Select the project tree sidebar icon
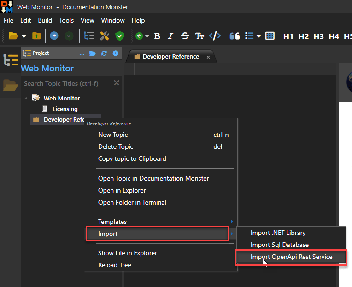Viewport: 352px width, 287px height. coord(11,60)
